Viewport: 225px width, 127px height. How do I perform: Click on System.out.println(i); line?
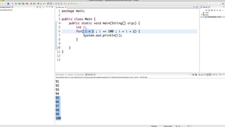pos(103,35)
